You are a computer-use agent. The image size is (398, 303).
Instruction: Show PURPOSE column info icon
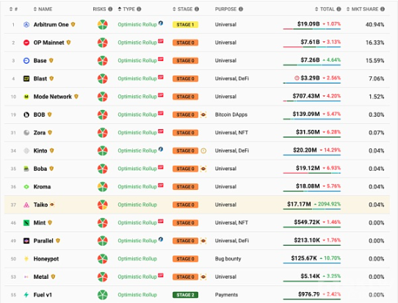tap(241, 9)
